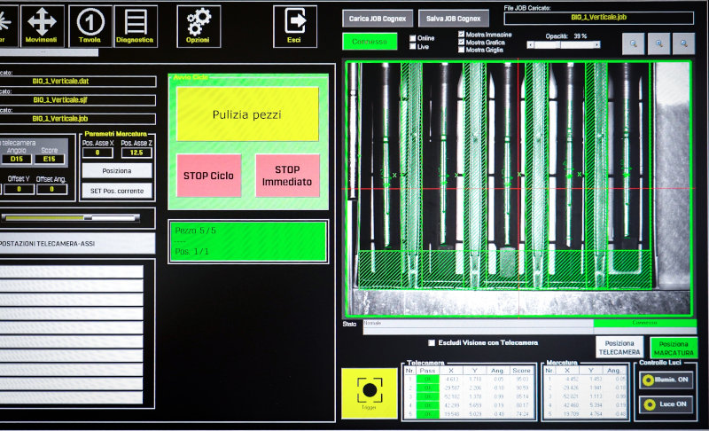The height and width of the screenshot is (431, 709).
Task: Click Salva JOB Cognex button
Action: [454, 19]
